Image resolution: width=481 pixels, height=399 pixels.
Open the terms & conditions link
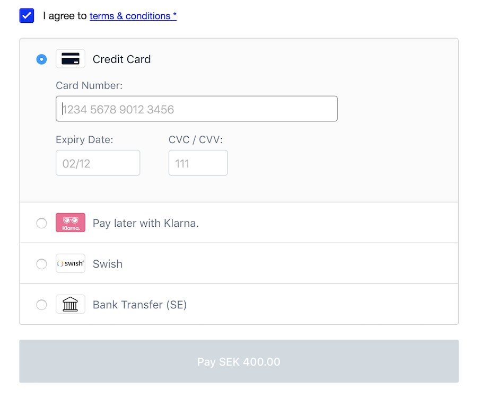pyautogui.click(x=133, y=16)
